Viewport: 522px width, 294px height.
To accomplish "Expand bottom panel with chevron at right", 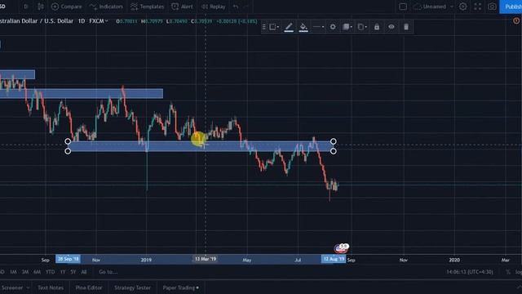I will click(x=519, y=287).
